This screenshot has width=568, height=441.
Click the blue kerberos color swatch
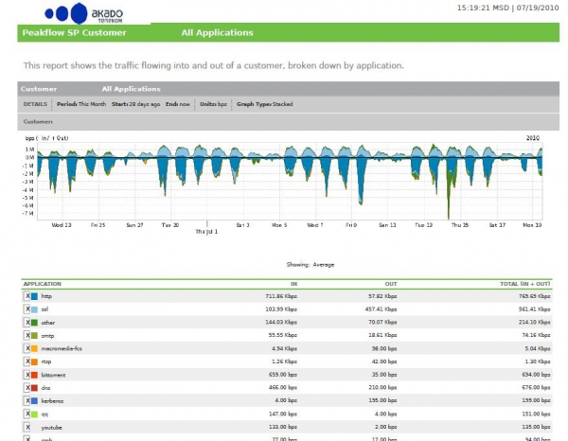pyautogui.click(x=34, y=401)
